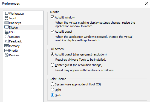Open the Workspace category icon
The height and width of the screenshot is (102, 150).
pos(7,13)
